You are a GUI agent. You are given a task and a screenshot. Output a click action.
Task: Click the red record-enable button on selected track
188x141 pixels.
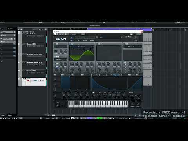[x=28, y=81]
